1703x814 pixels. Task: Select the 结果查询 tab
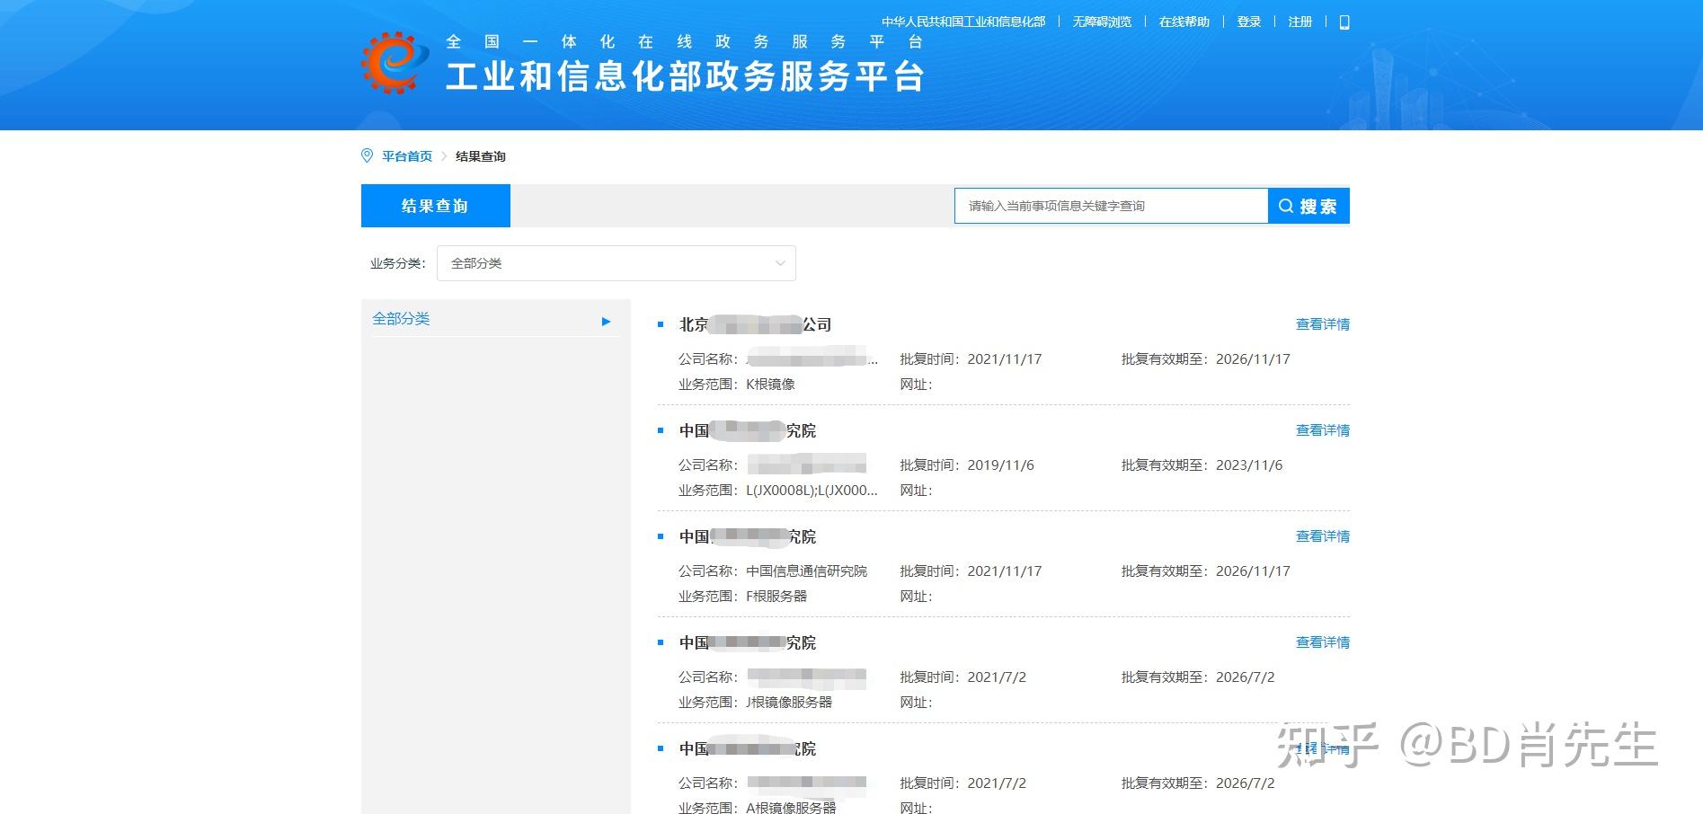435,205
